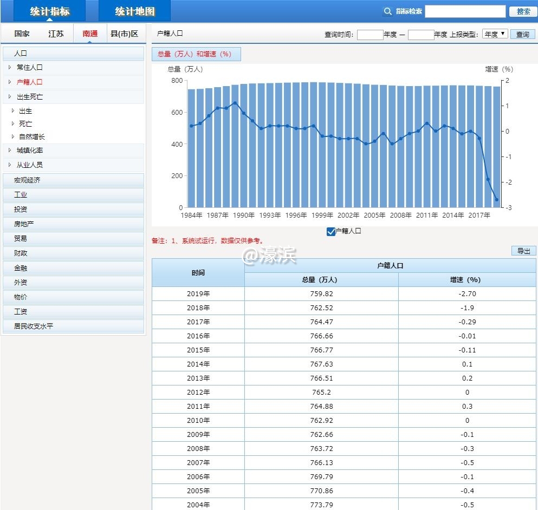Click the 指标检索 search input field
538x510 pixels.
465,11
